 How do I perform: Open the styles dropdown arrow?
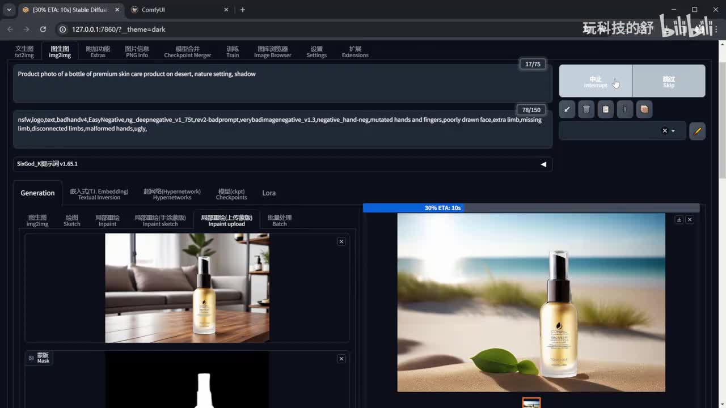(x=673, y=131)
